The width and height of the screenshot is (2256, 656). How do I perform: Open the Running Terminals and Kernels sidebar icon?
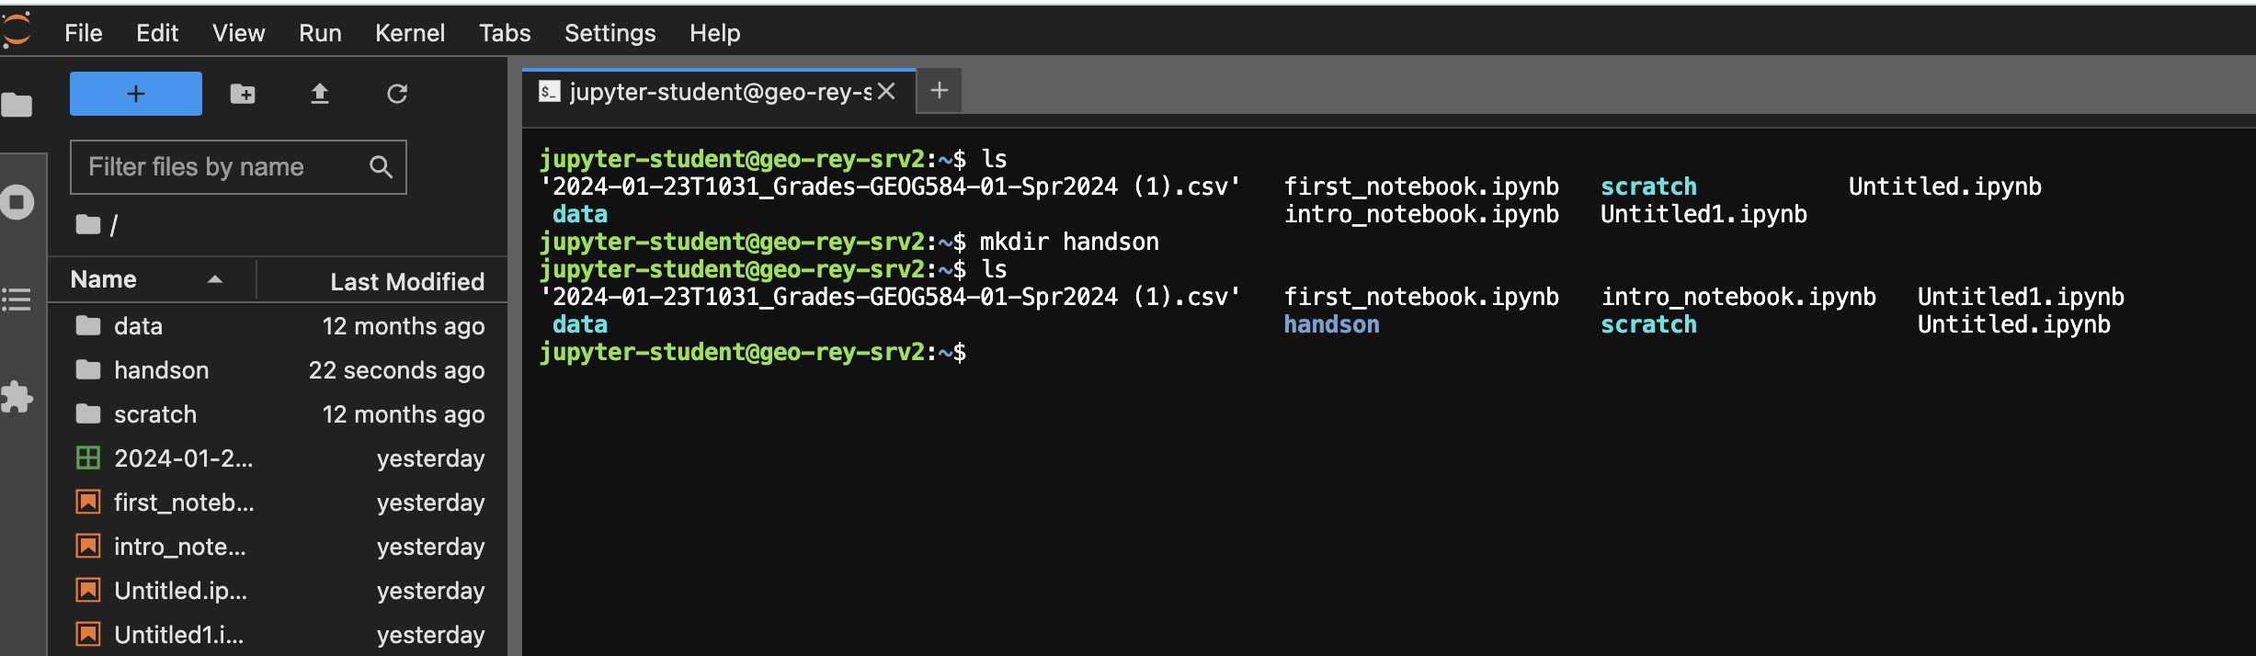click(x=17, y=202)
